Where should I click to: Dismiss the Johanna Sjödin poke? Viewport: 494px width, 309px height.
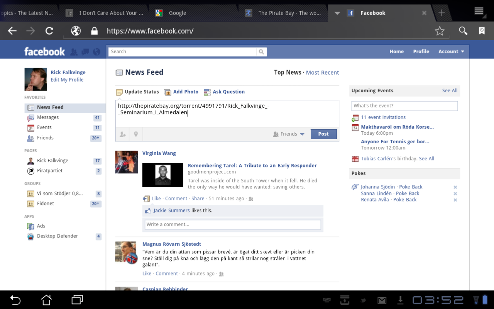455,187
